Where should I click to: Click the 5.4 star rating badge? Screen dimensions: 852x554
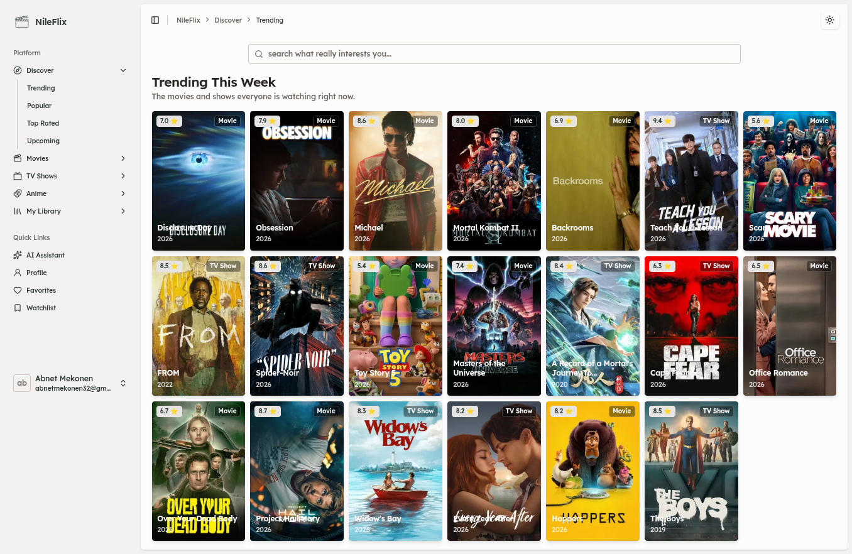[366, 266]
